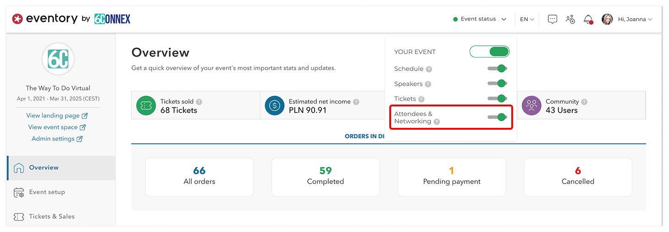Viewport: 669px width, 232px height.
Task: Click the add users icon
Action: click(x=570, y=19)
